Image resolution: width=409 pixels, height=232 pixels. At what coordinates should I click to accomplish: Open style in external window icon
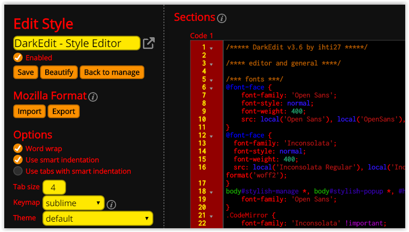pos(149,43)
